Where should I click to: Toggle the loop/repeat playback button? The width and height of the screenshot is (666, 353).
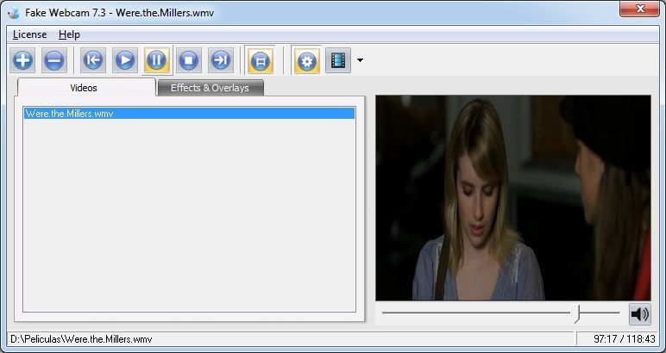261,60
